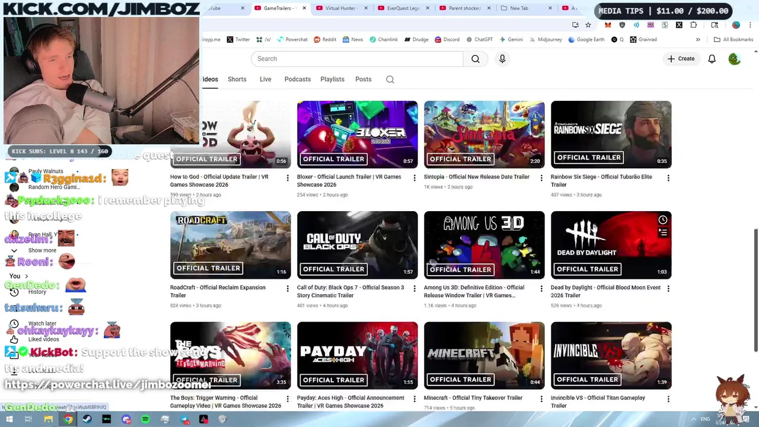Focus the YouTube search field
Screen dimensions: 759x427
[x=357, y=59]
